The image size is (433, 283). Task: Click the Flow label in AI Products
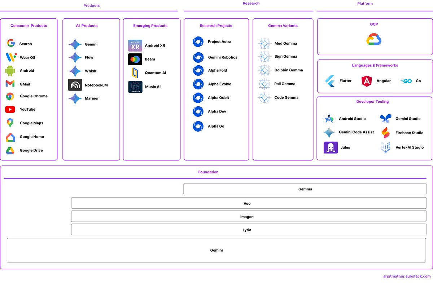pos(89,57)
